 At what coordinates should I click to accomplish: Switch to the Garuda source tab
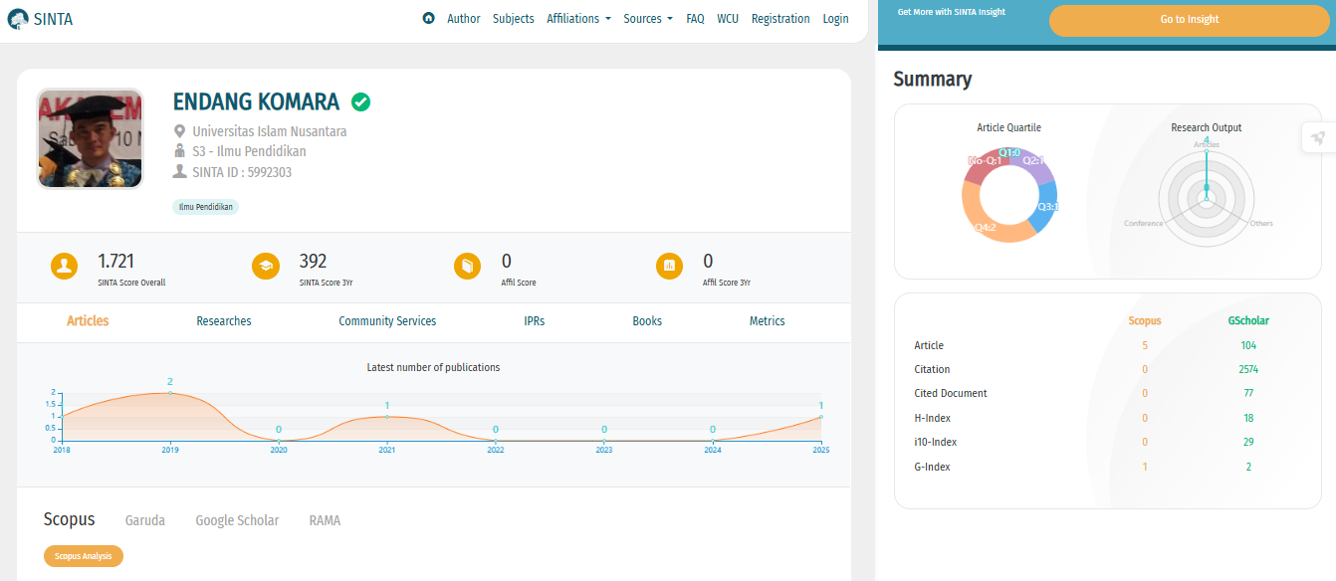[145, 520]
